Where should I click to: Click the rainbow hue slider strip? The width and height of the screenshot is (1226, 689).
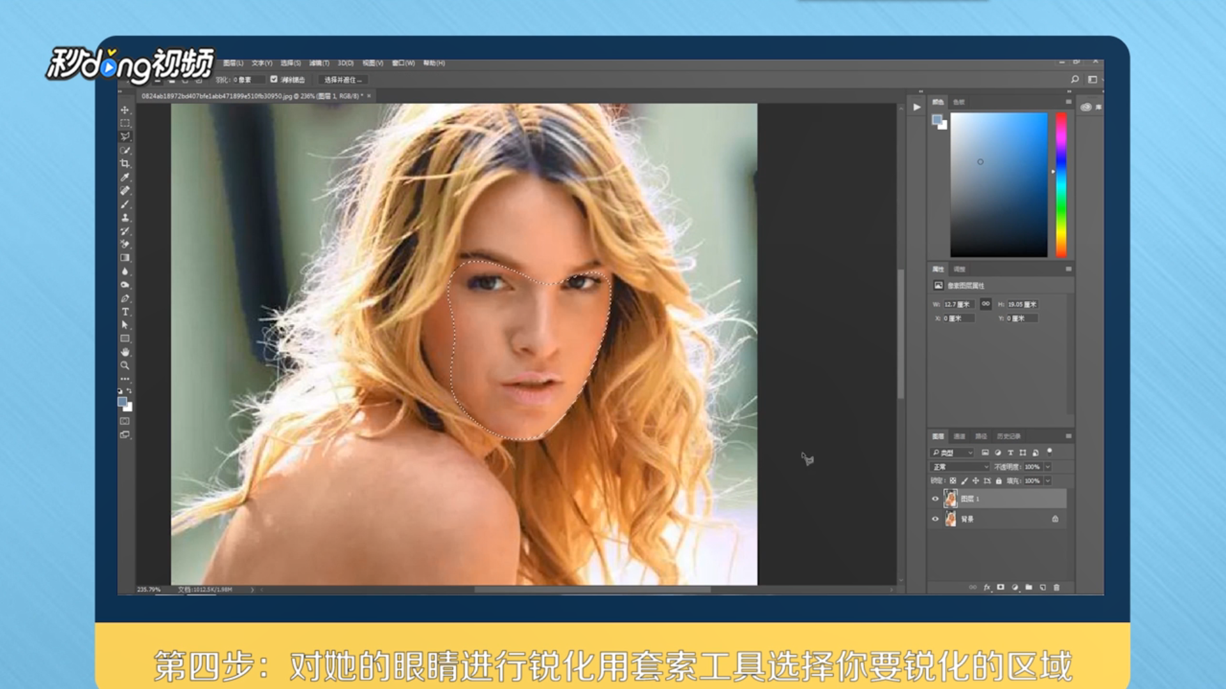1061,185
